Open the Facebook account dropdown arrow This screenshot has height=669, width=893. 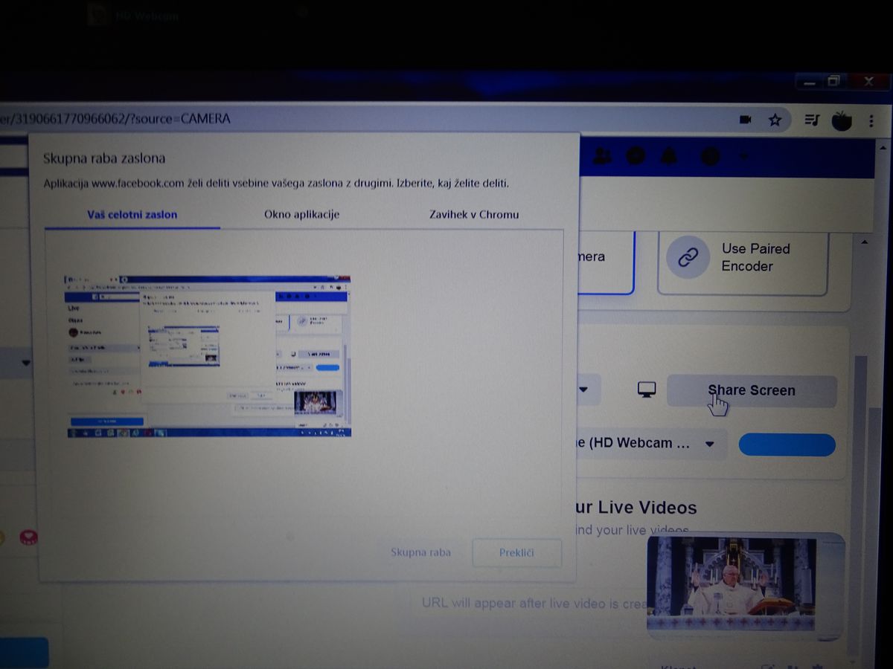743,156
